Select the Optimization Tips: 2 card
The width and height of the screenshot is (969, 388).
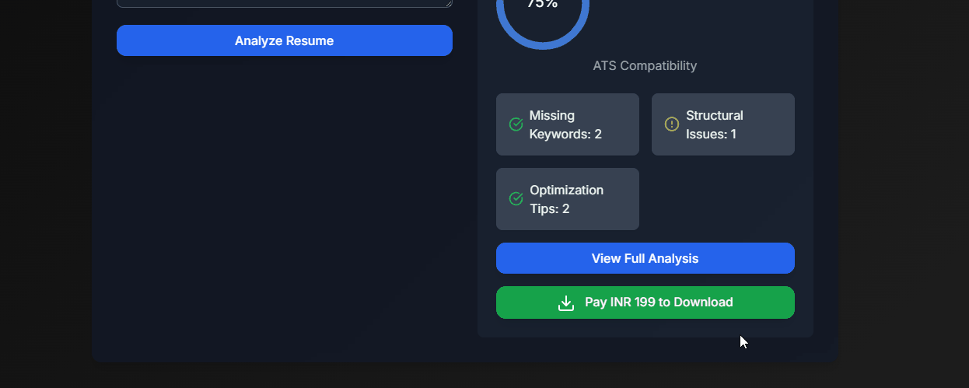[568, 199]
